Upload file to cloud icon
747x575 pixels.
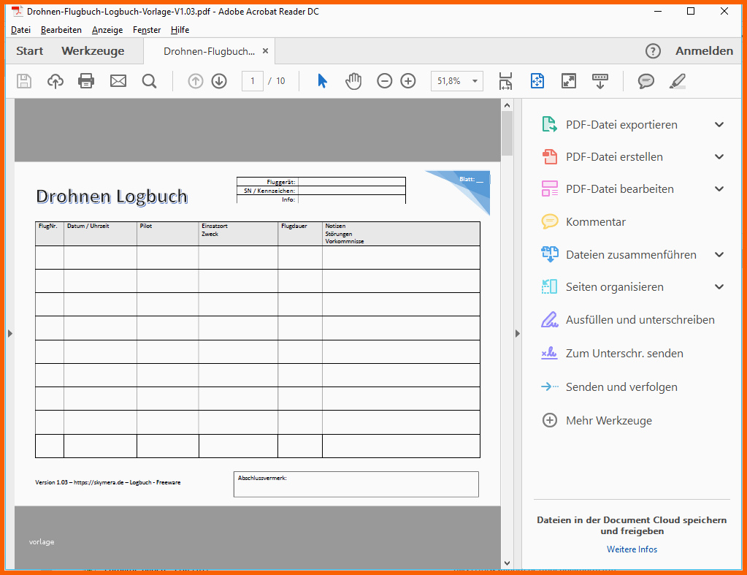point(55,81)
